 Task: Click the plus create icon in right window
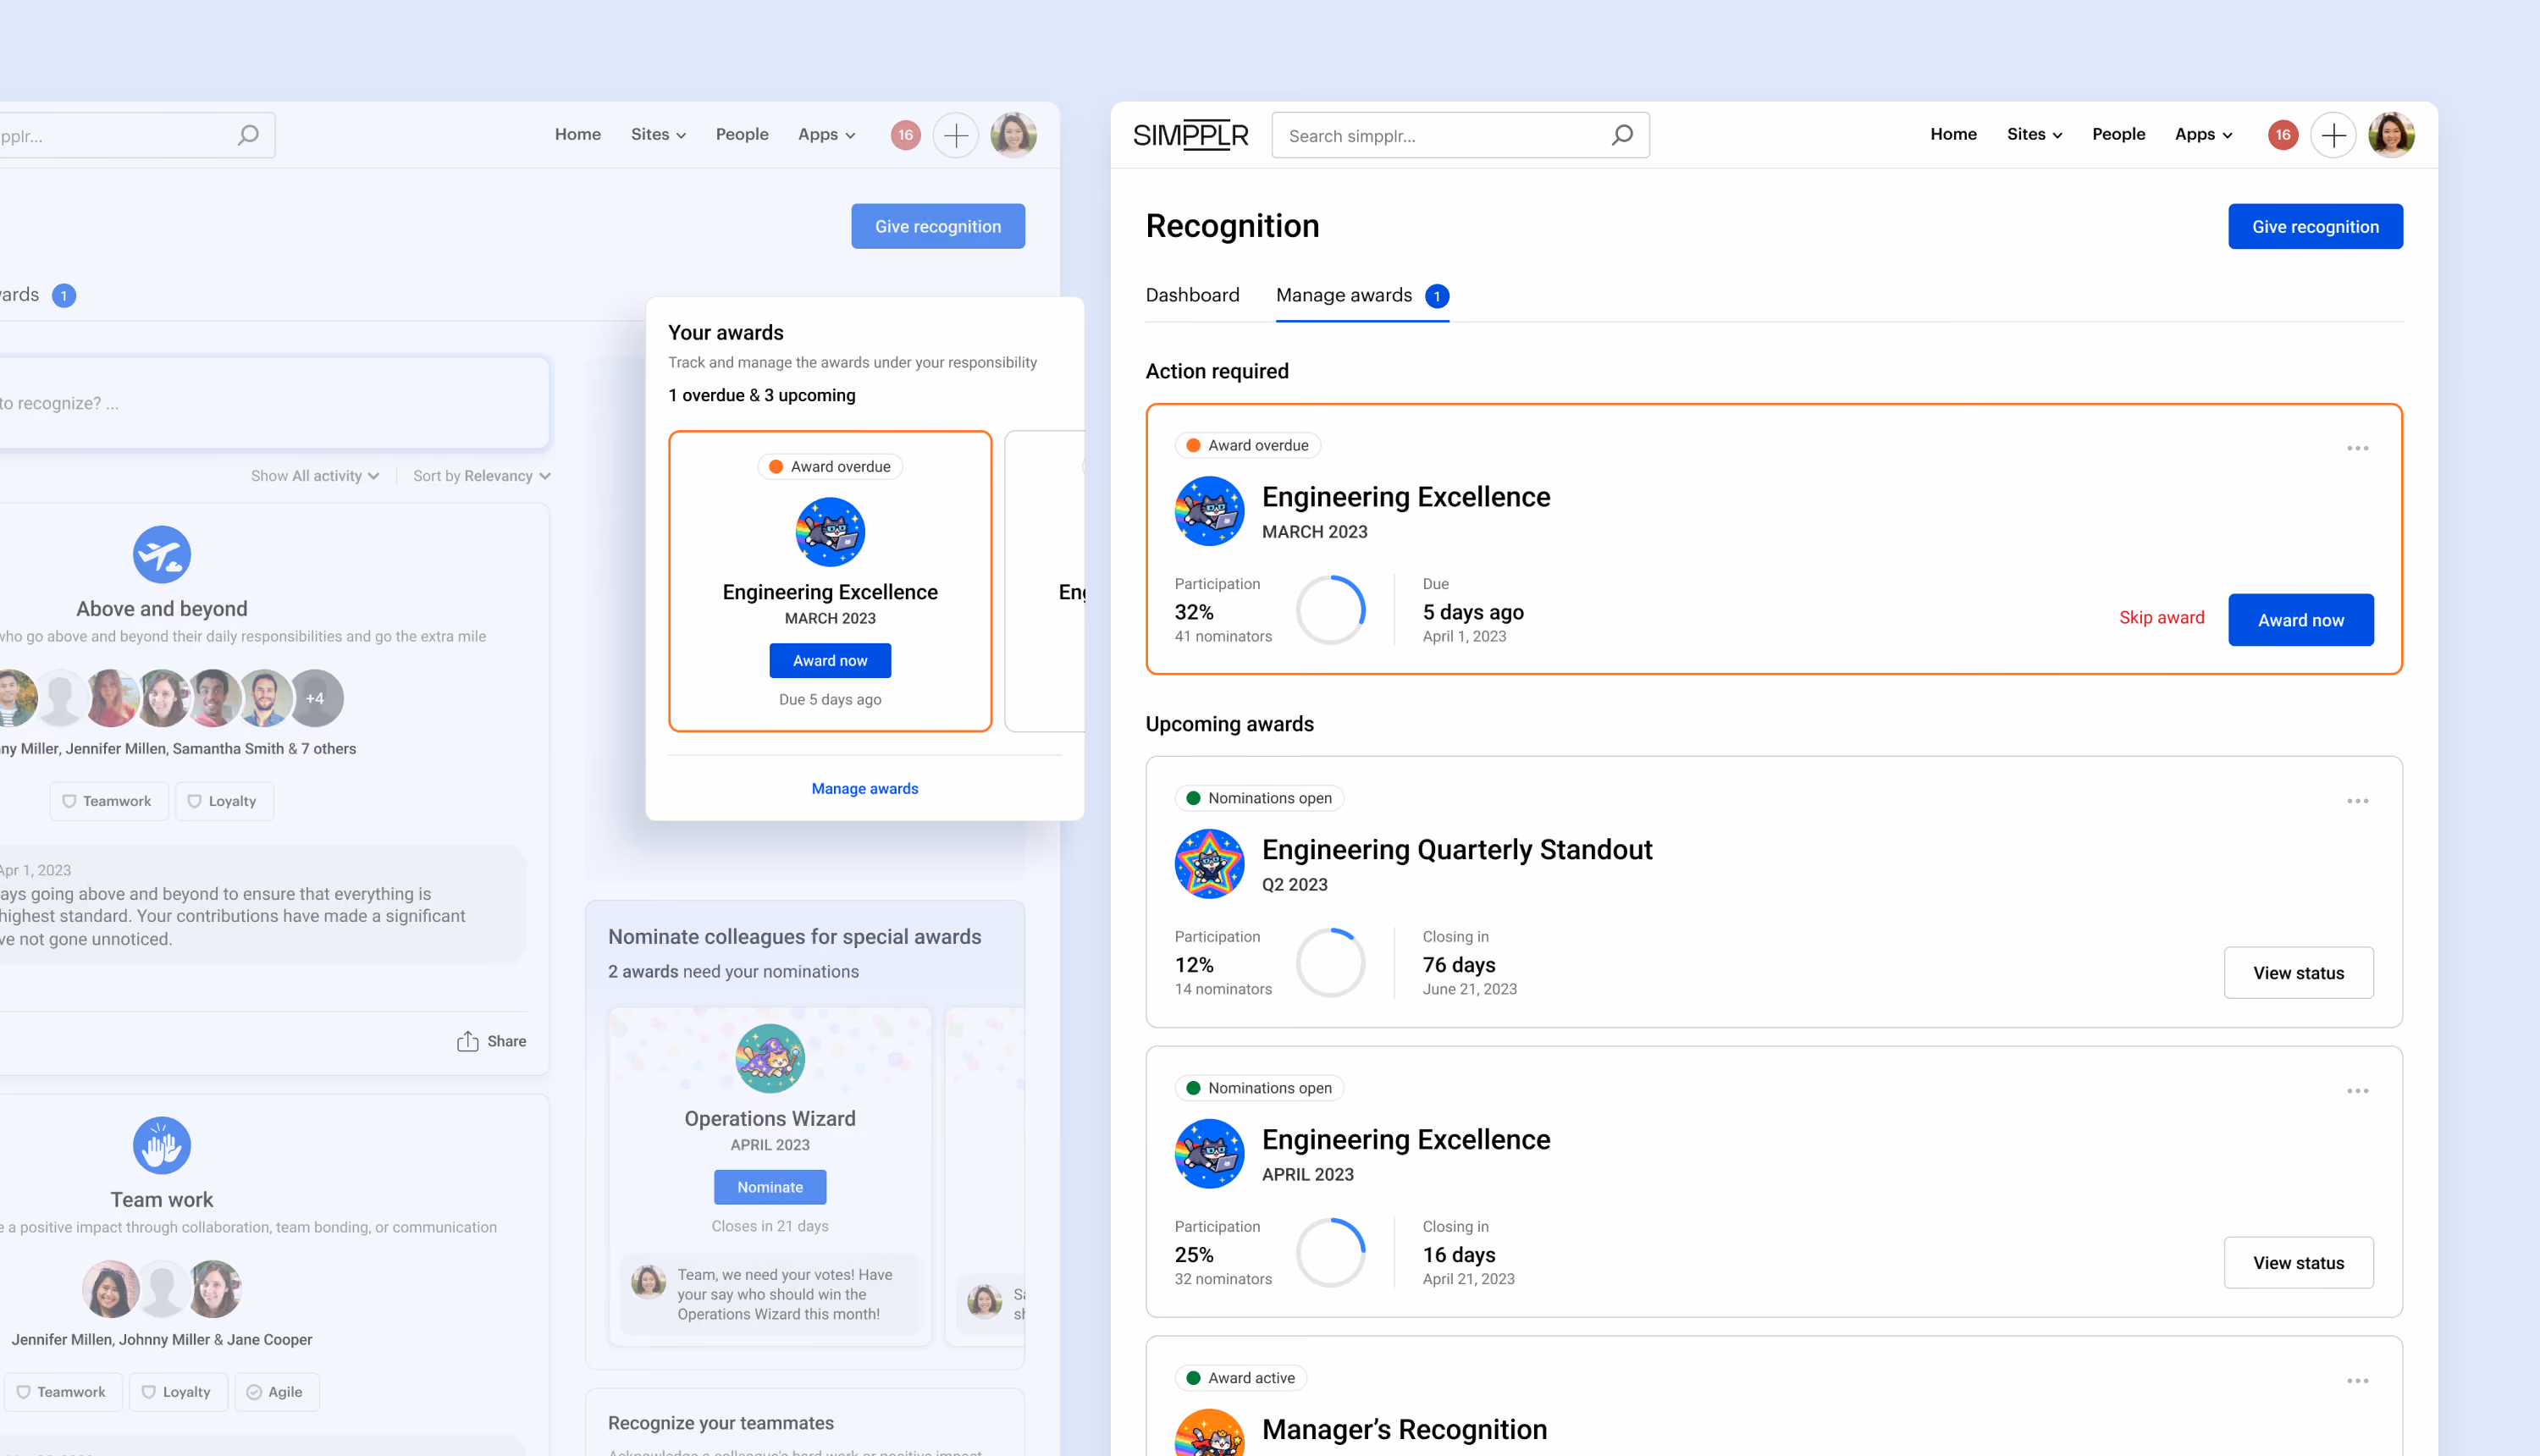[2333, 135]
